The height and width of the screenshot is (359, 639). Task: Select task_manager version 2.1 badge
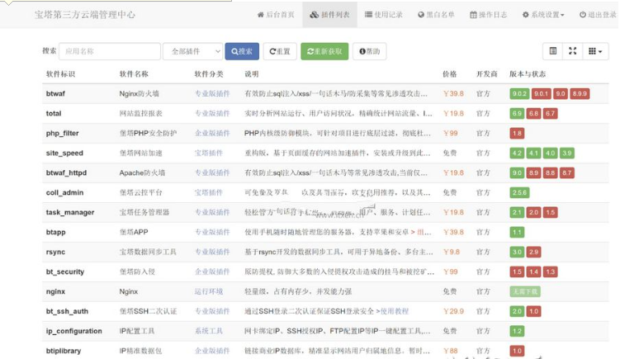[517, 212]
